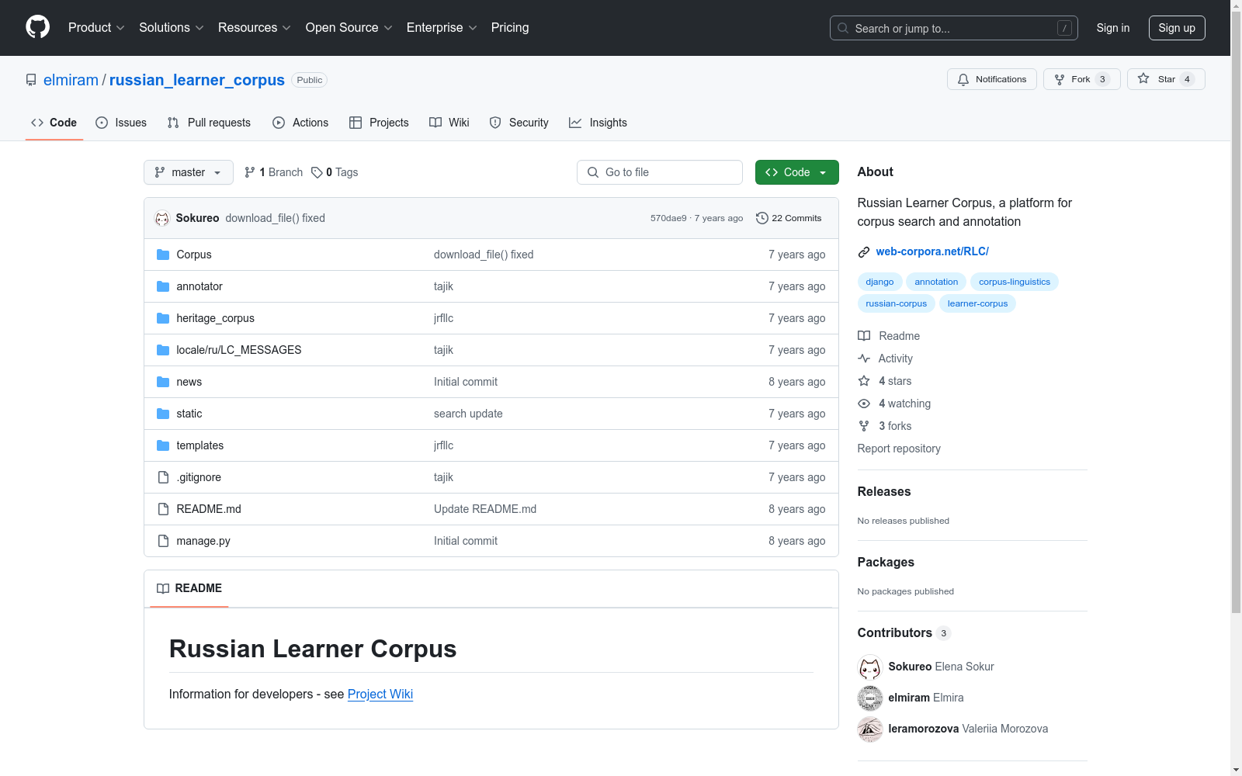
Task: Expand the Product menu
Action: click(x=96, y=27)
